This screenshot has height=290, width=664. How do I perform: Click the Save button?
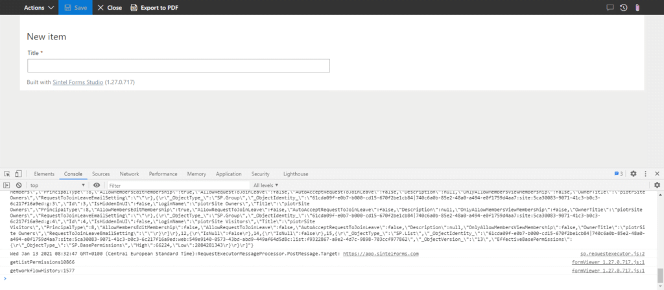(75, 8)
